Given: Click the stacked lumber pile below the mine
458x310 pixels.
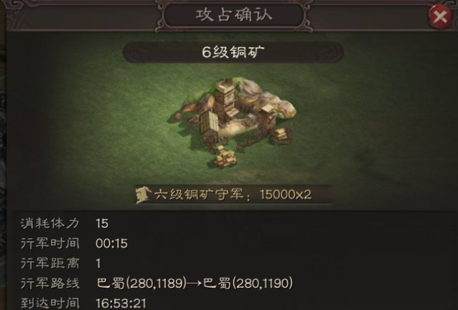Looking at the screenshot, I should (x=224, y=158).
